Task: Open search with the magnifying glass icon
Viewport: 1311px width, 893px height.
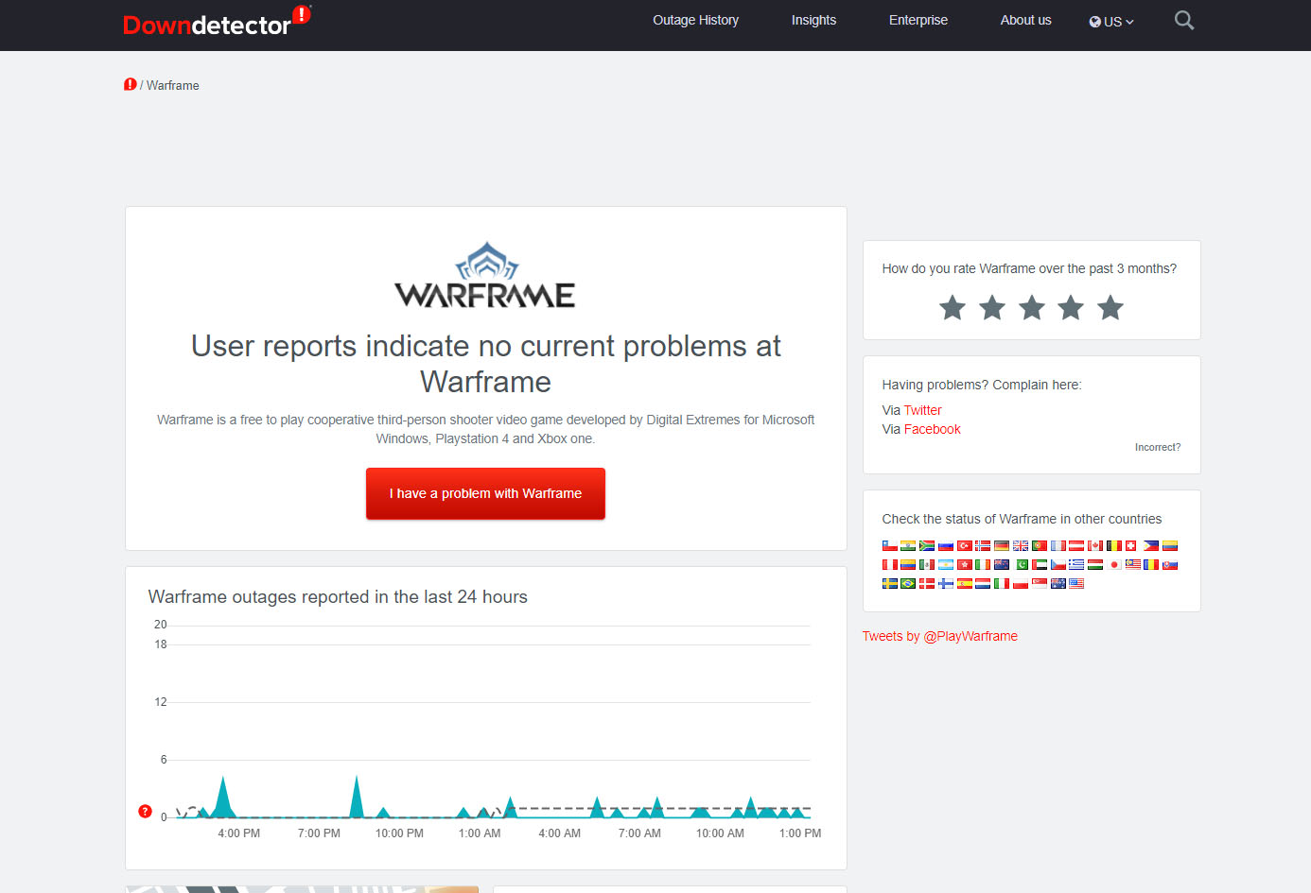Action: (1183, 21)
